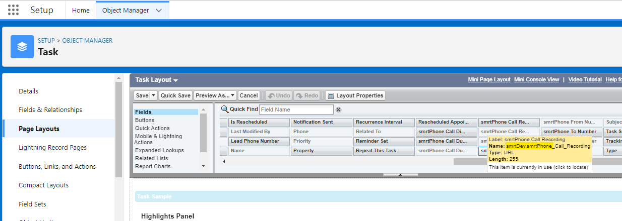Click the Task object stack icon
The width and height of the screenshot is (622, 221).
[22, 47]
